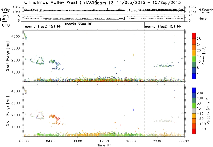This screenshot has width=213, height=147.
Task: Click the '12:00' time tick label
Action: (x=104, y=141)
